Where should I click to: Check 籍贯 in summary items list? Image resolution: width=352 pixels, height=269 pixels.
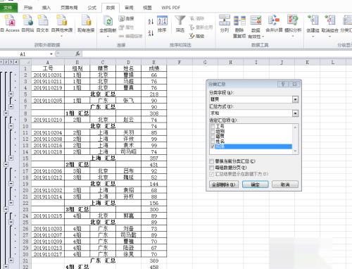(213, 136)
